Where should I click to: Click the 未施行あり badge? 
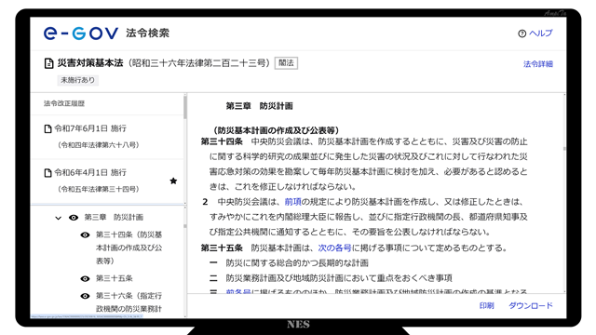coord(78,80)
